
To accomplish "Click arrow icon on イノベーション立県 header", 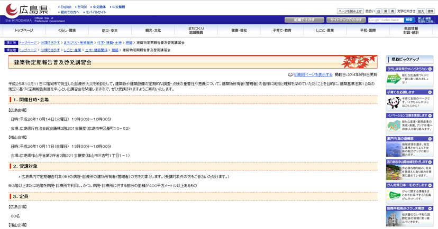I will click(x=430, y=116).
